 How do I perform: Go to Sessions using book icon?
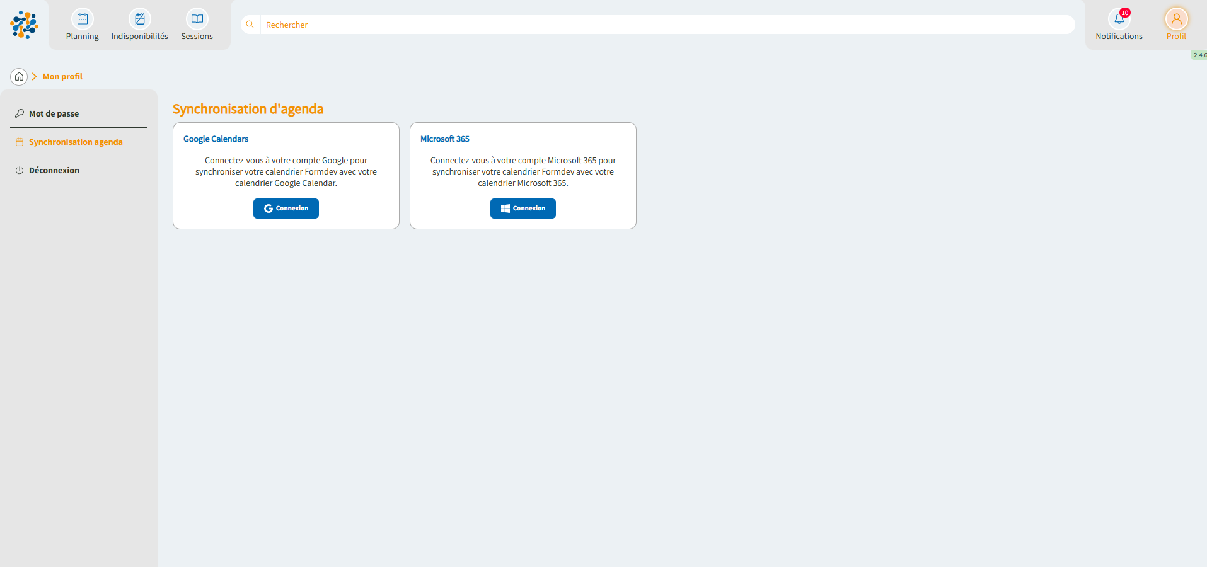click(x=197, y=19)
